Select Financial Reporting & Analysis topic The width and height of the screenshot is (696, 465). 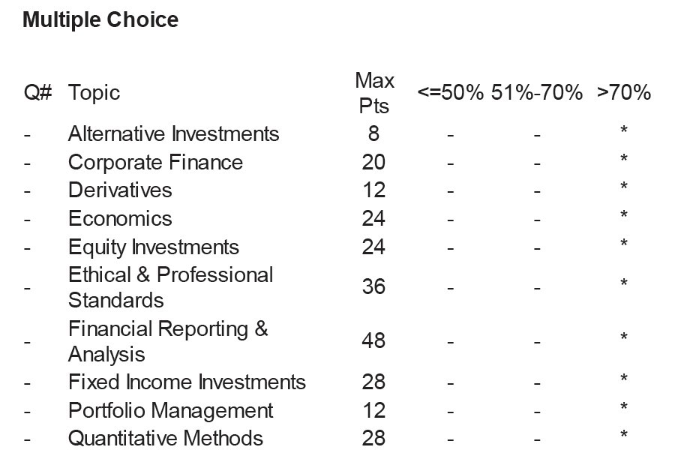(x=168, y=341)
